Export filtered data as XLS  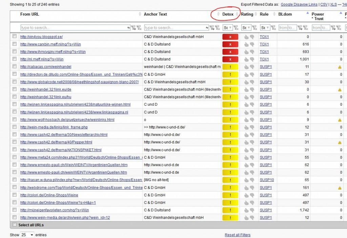pos(333,4)
